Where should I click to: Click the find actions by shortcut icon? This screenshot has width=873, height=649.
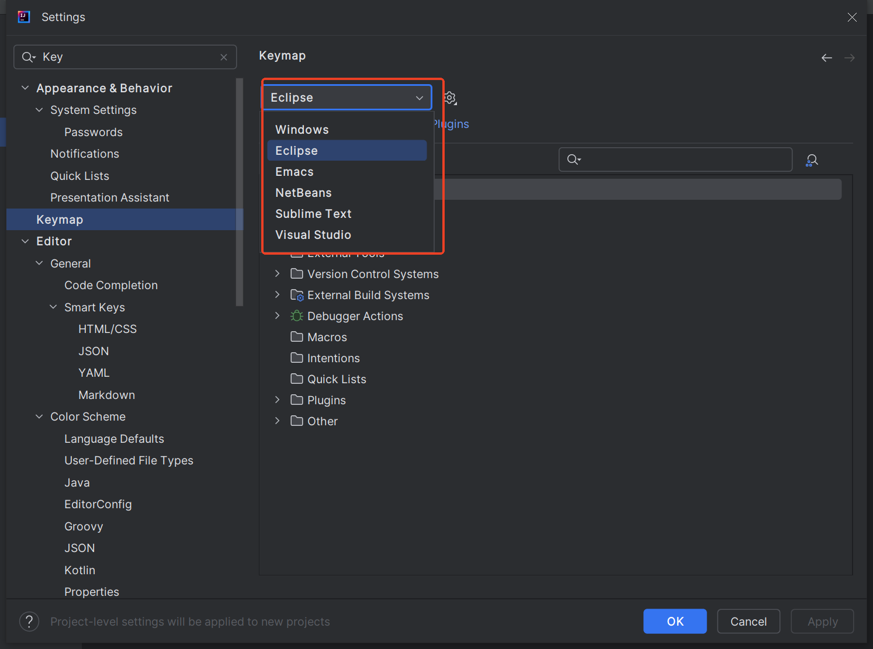(x=812, y=160)
